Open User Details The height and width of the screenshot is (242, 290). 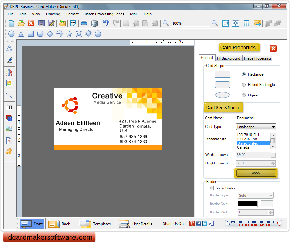135,224
